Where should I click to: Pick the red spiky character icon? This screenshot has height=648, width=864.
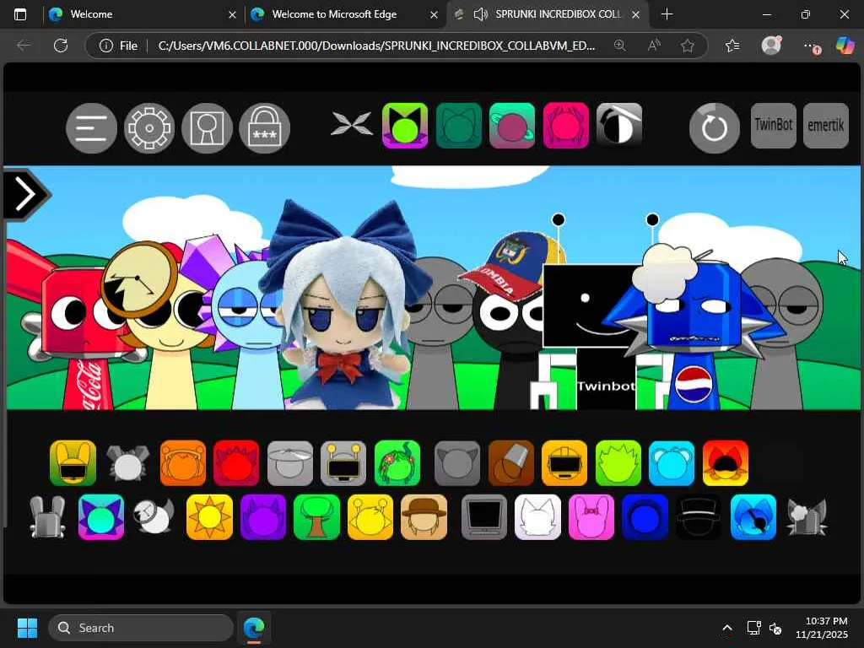[x=236, y=463]
